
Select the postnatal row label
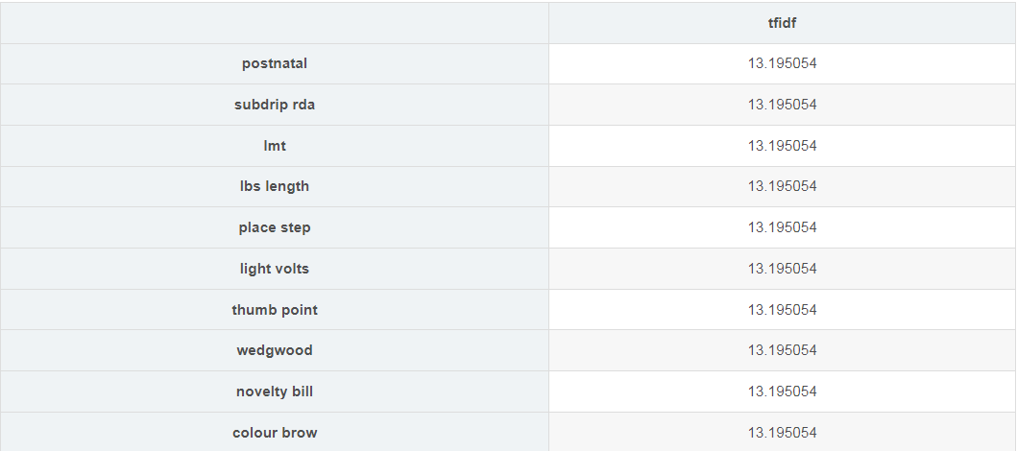coord(275,63)
